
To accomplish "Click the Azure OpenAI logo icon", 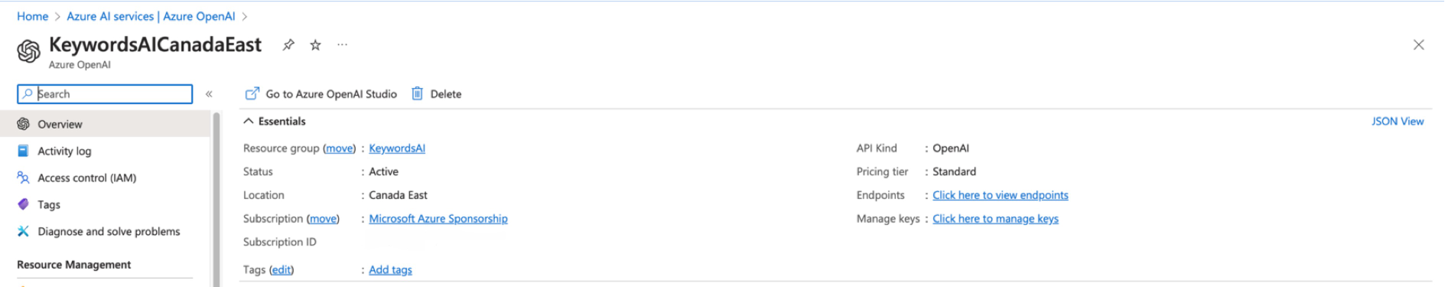I will click(28, 51).
